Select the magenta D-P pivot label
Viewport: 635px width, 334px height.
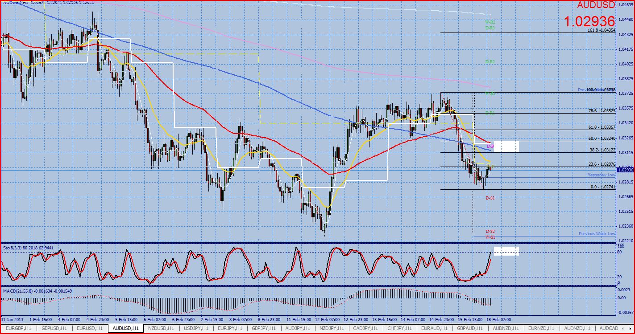pos(490,147)
